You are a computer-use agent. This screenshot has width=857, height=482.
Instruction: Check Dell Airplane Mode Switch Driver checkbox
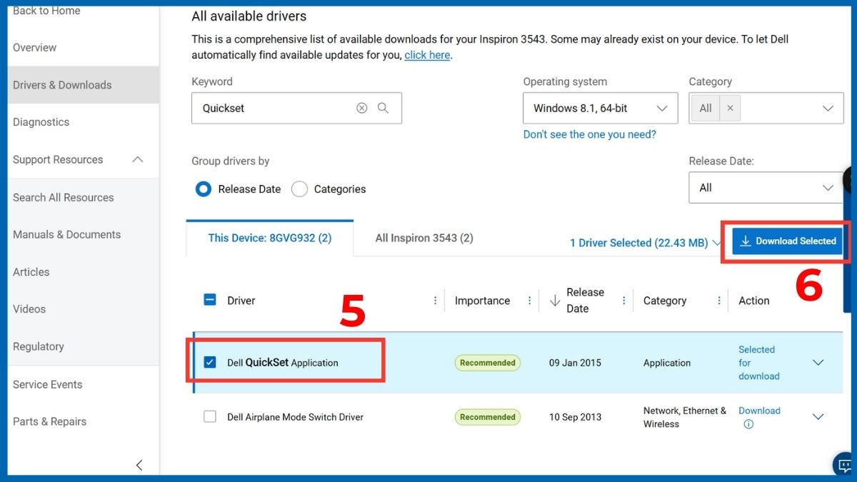click(x=210, y=416)
